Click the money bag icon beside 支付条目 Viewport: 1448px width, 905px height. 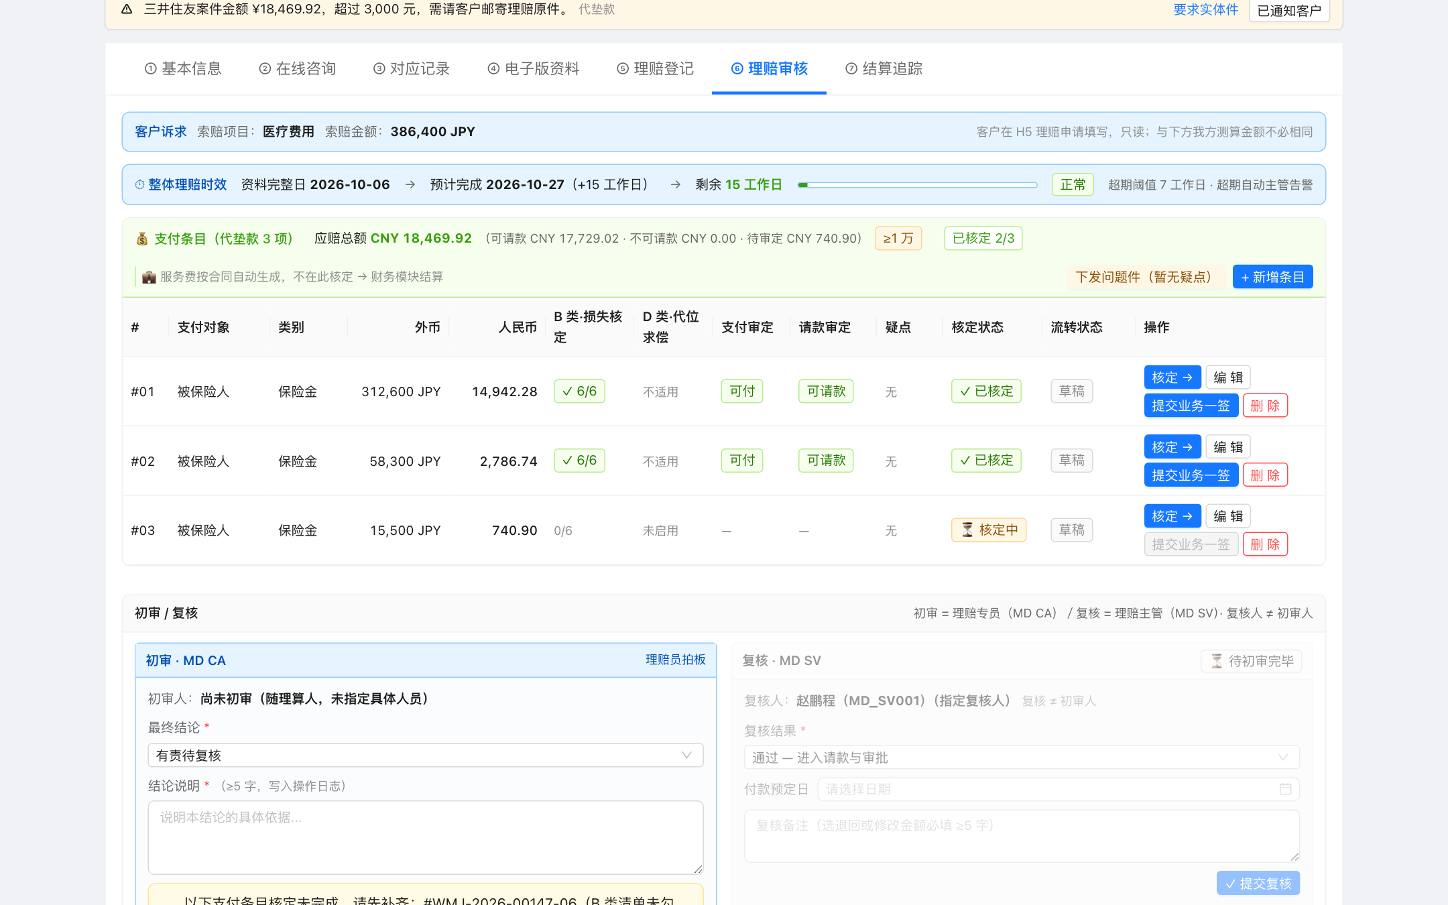pyautogui.click(x=142, y=239)
